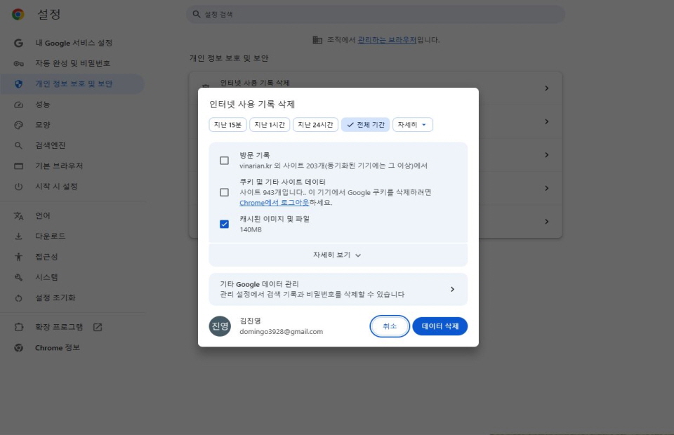The width and height of the screenshot is (674, 435).
Task: Check the 방문 기록 checkbox
Action: click(x=224, y=161)
